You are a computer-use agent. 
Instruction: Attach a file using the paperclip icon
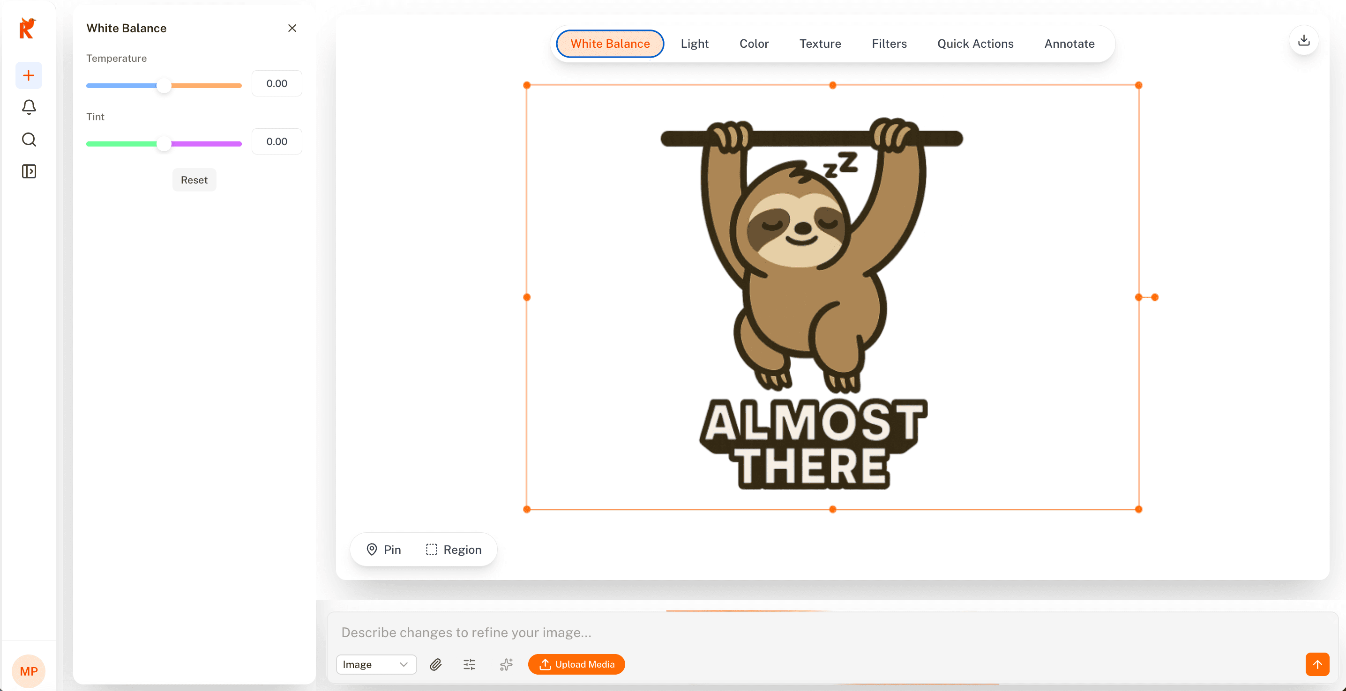[x=436, y=664]
